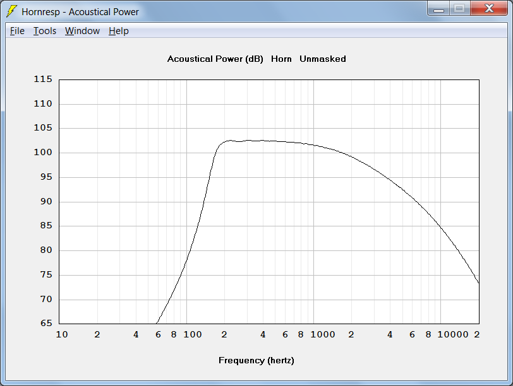Open the File menu
Image resolution: width=513 pixels, height=386 pixels.
(x=17, y=31)
